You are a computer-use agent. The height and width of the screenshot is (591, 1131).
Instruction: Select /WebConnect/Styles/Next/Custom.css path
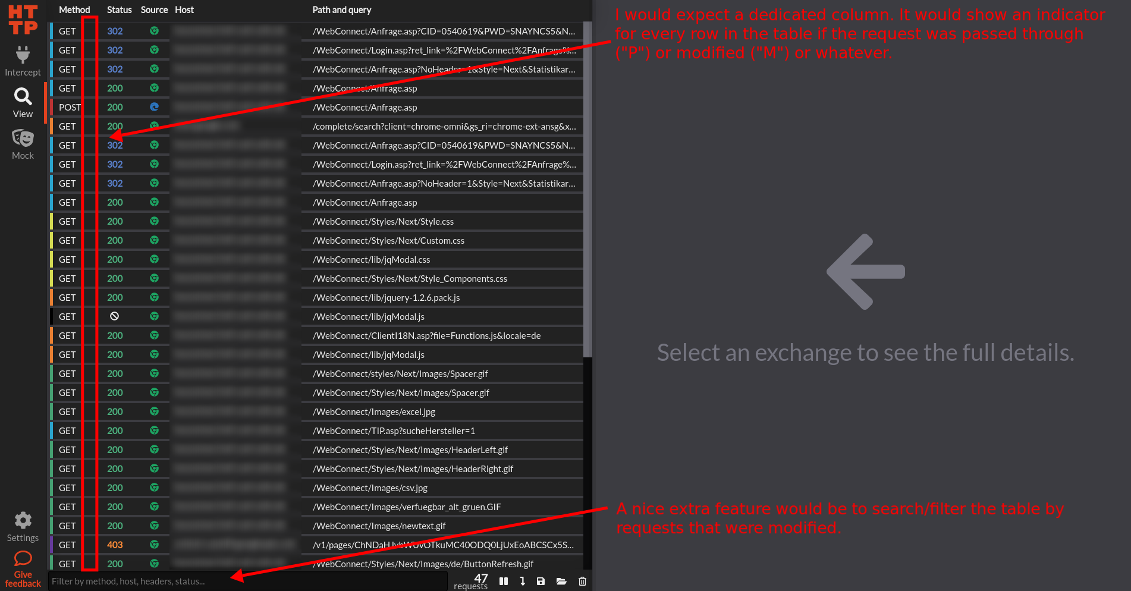point(388,240)
